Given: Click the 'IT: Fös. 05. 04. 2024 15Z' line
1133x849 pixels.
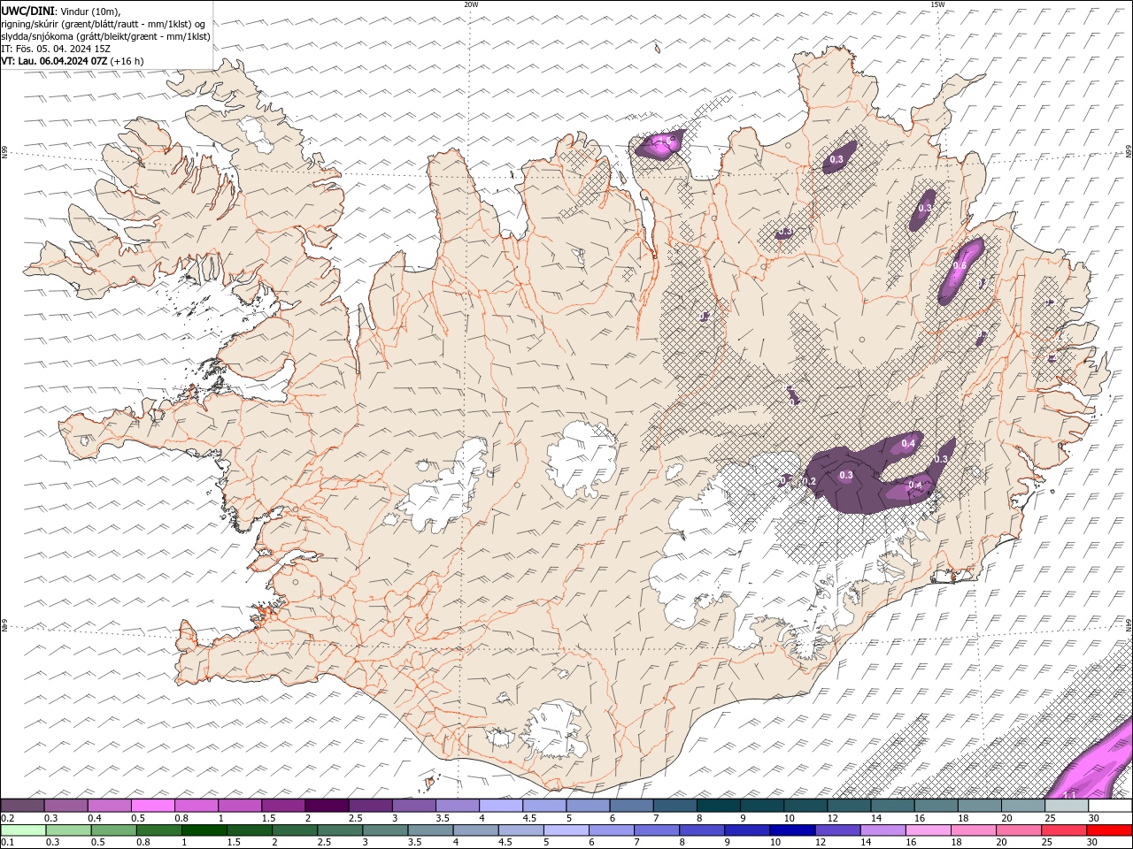Looking at the screenshot, I should (56, 49).
